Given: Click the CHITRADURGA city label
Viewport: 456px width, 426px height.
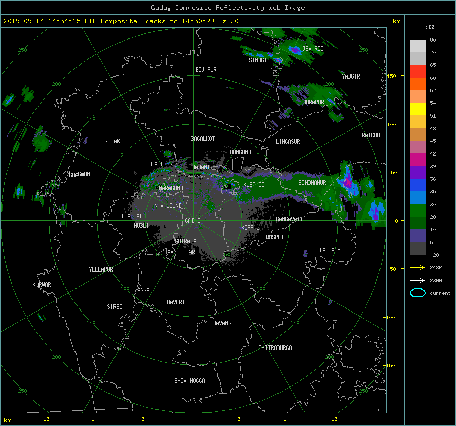Looking at the screenshot, I should point(275,348).
